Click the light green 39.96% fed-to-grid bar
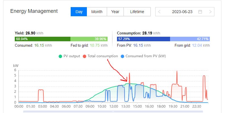This screenshot has width=226, height=113. [x=89, y=39]
